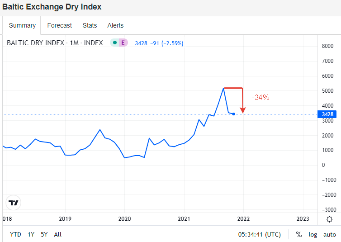The height and width of the screenshot is (242, 341).
Task: Click the 2022 label on time axis
Action: pos(243,219)
